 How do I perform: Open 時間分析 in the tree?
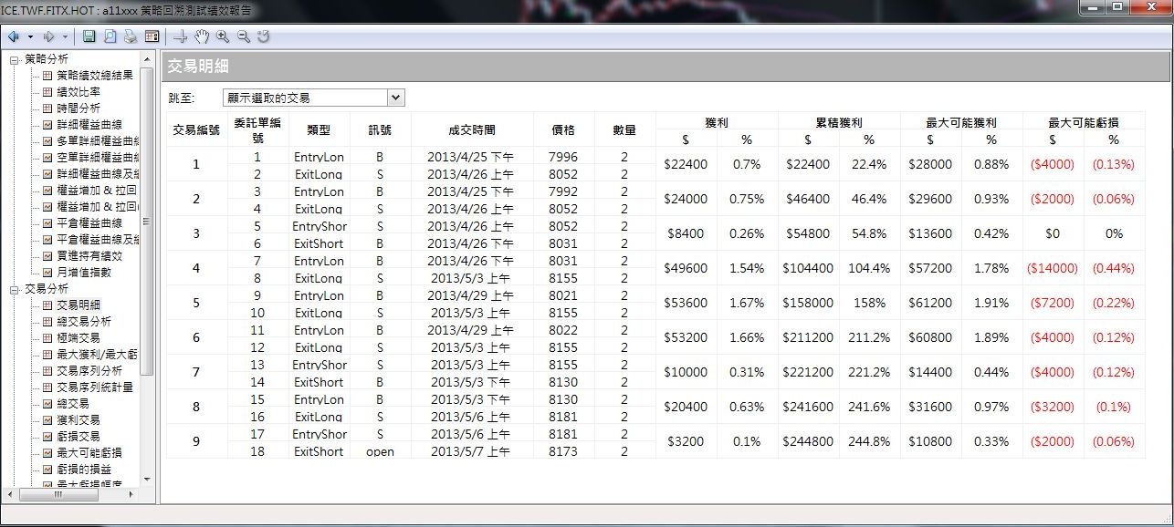coord(79,108)
